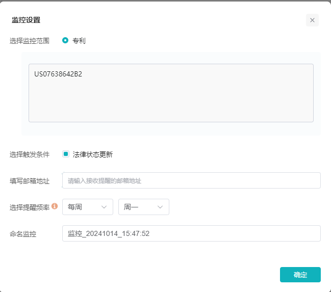Focus the email address input field

click(x=191, y=180)
